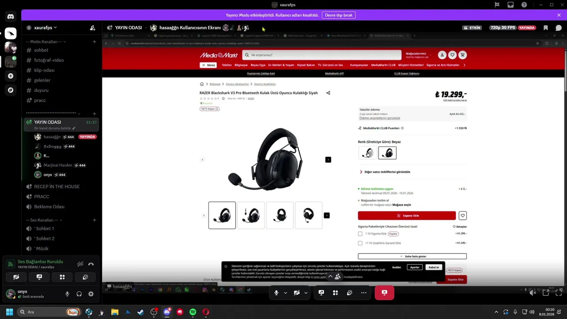Stop watching stream with red button
The height and width of the screenshot is (319, 567).
[x=384, y=292]
